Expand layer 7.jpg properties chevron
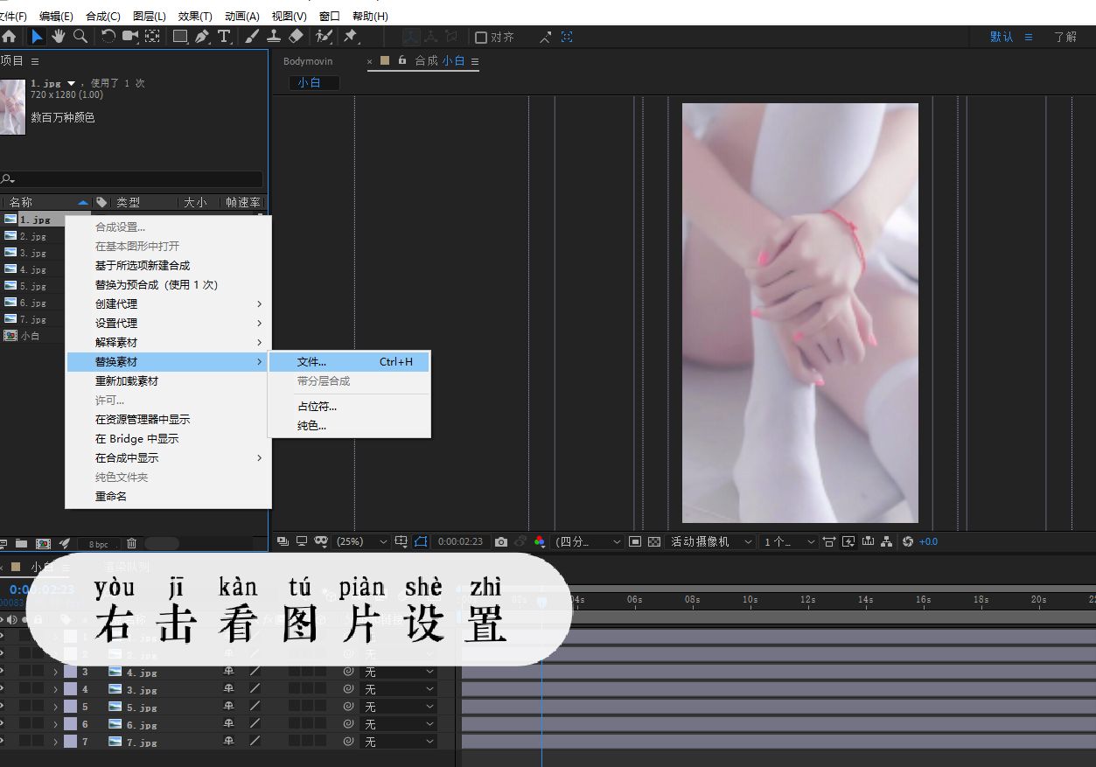The width and height of the screenshot is (1096, 767). [55, 742]
